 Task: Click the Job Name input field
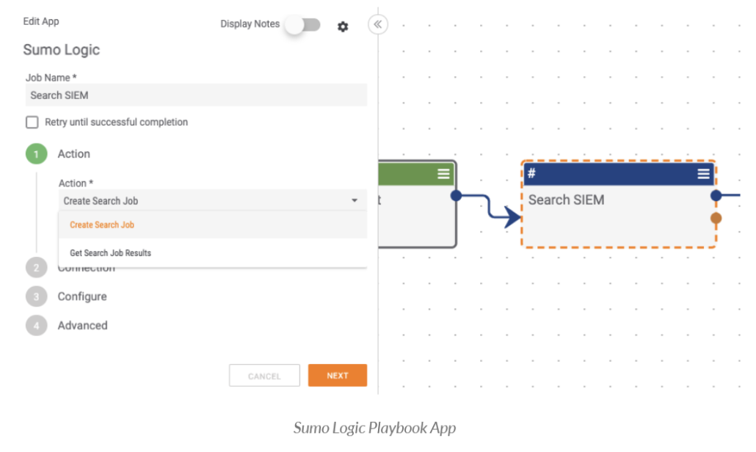(x=196, y=95)
